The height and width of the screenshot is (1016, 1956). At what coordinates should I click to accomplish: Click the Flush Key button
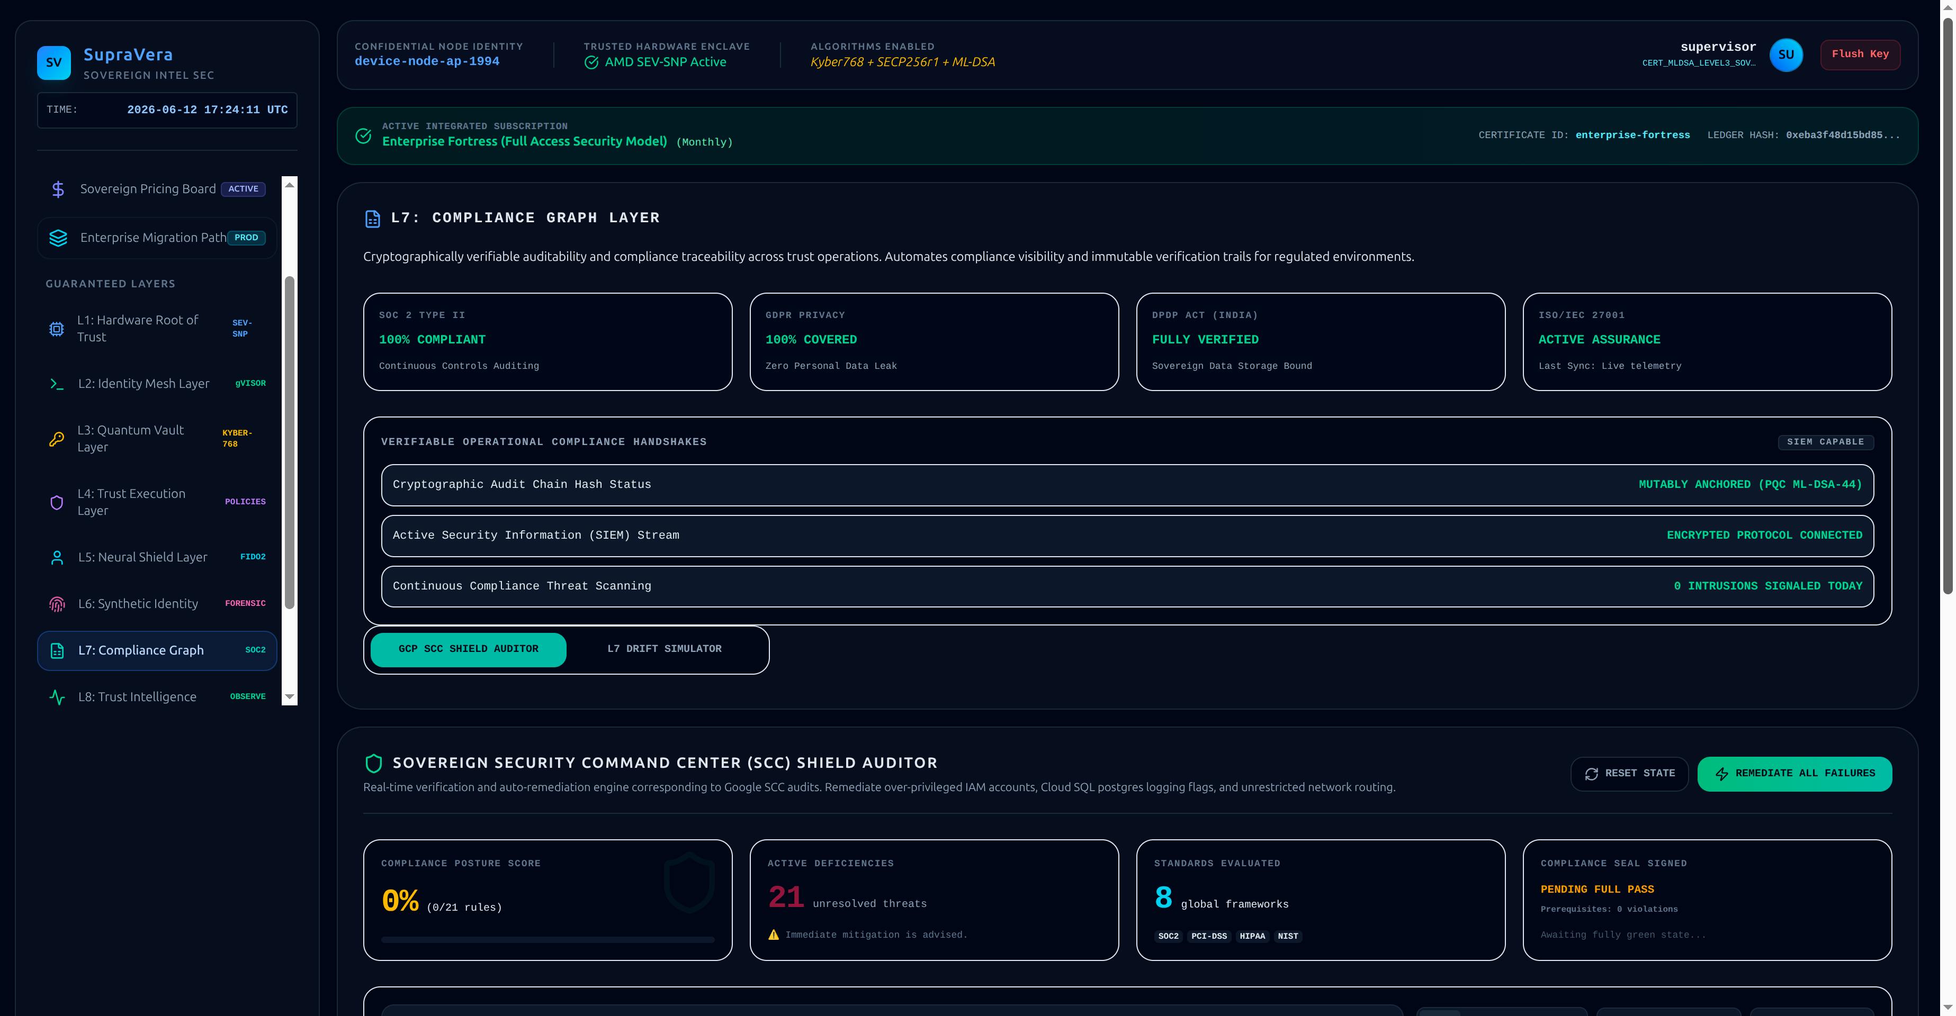tap(1860, 55)
